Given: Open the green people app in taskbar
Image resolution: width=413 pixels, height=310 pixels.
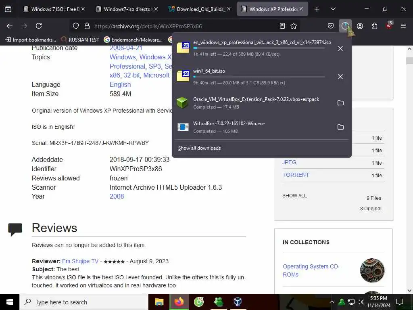Looking at the screenshot, I should tap(218, 302).
